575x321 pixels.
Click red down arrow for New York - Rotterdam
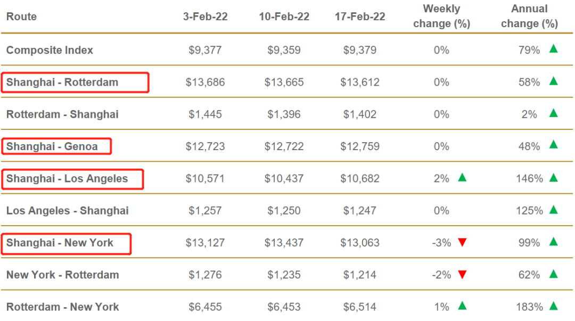(x=462, y=275)
